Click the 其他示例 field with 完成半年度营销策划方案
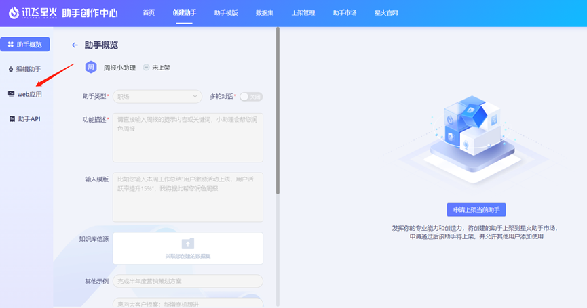The image size is (587, 308). pyautogui.click(x=188, y=281)
